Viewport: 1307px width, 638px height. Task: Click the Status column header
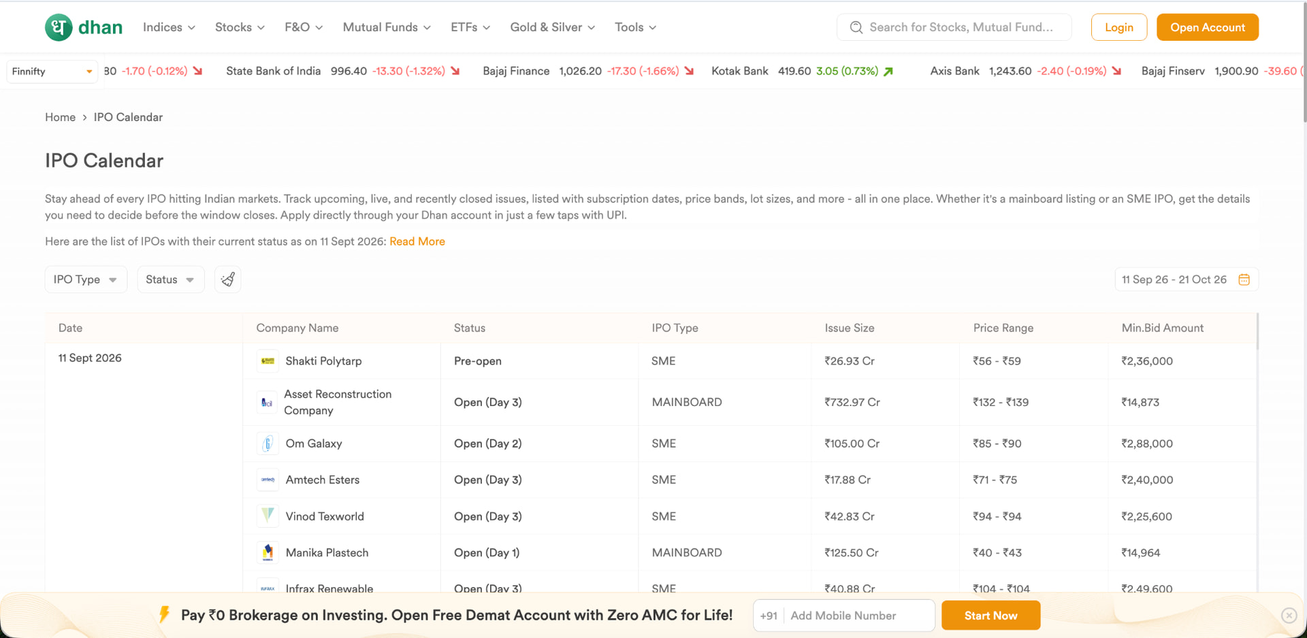pyautogui.click(x=470, y=328)
